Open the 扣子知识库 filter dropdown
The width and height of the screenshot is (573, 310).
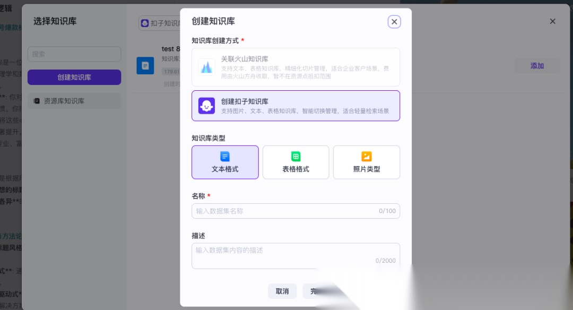pos(160,23)
